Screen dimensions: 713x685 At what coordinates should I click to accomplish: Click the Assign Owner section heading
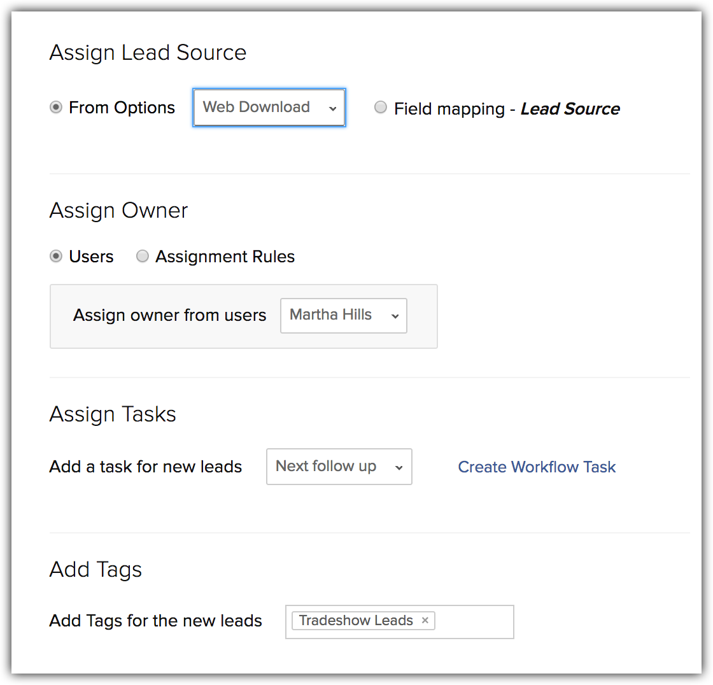[118, 211]
